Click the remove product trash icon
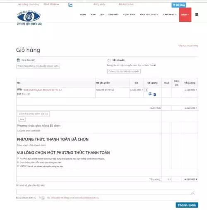The height and width of the screenshot is (210, 207). tap(154, 95)
